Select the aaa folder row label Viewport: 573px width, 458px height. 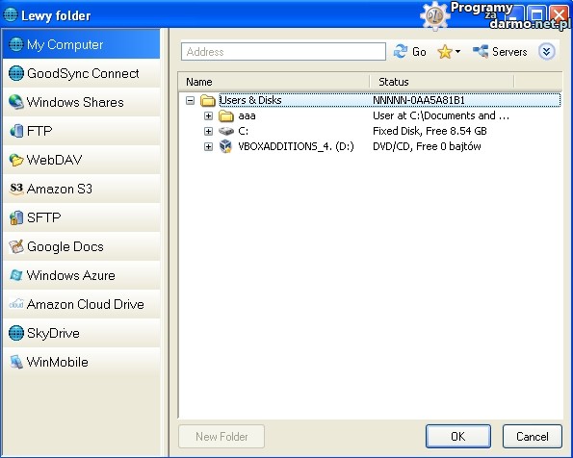247,116
